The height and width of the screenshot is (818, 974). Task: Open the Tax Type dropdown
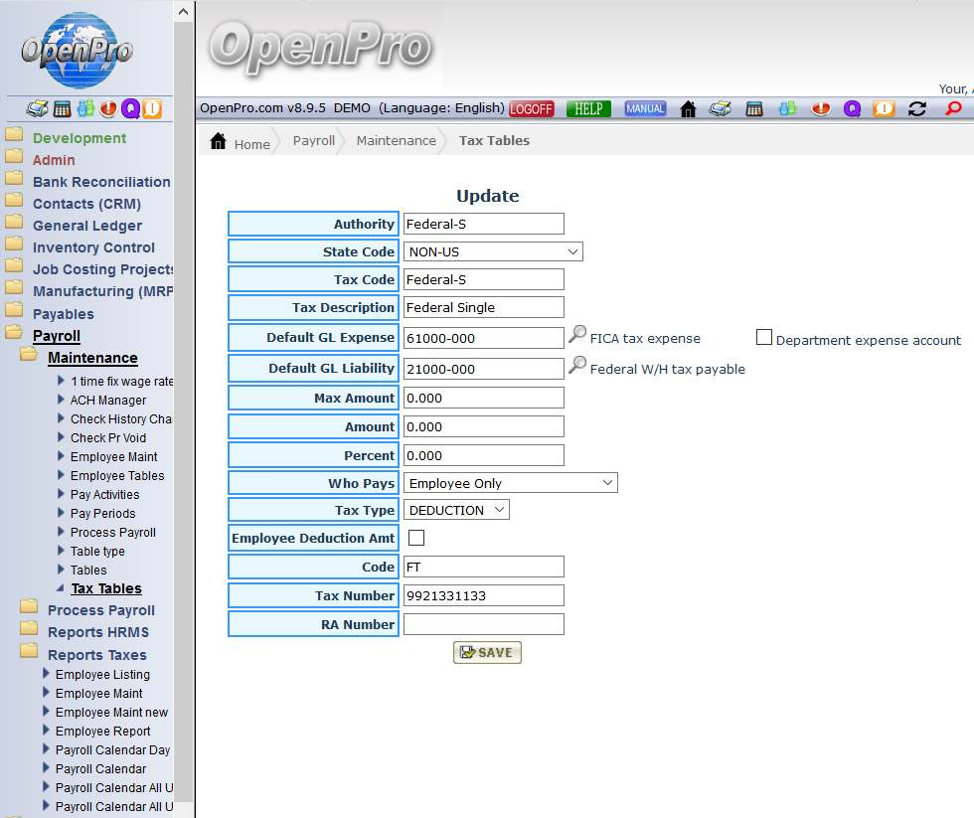456,510
